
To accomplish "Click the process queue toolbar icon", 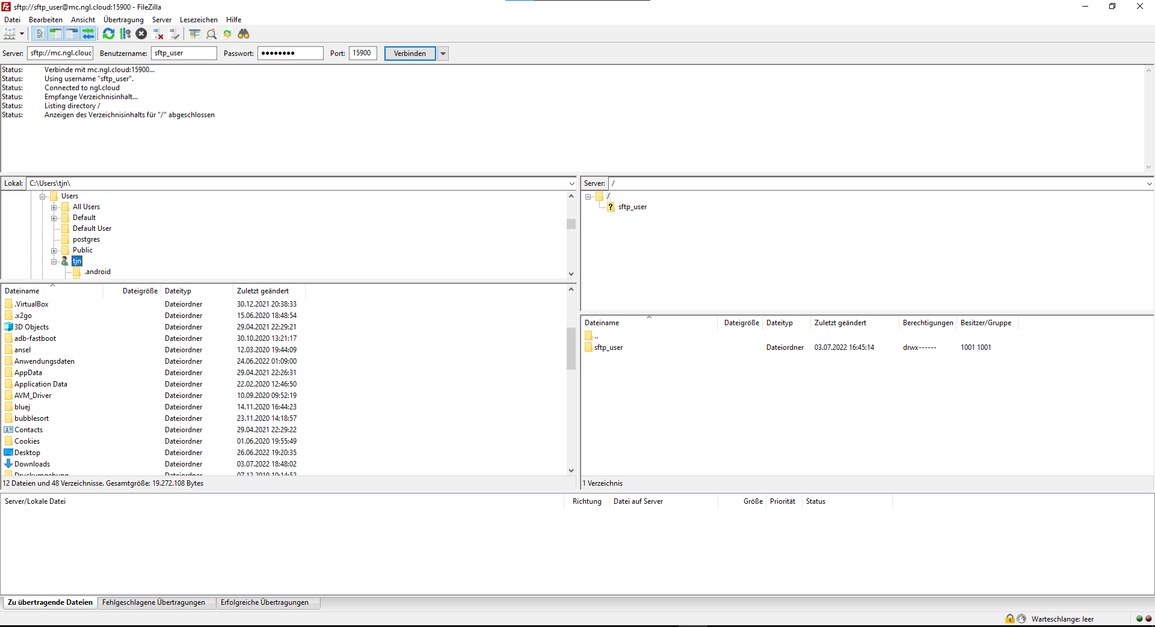I will (x=125, y=34).
